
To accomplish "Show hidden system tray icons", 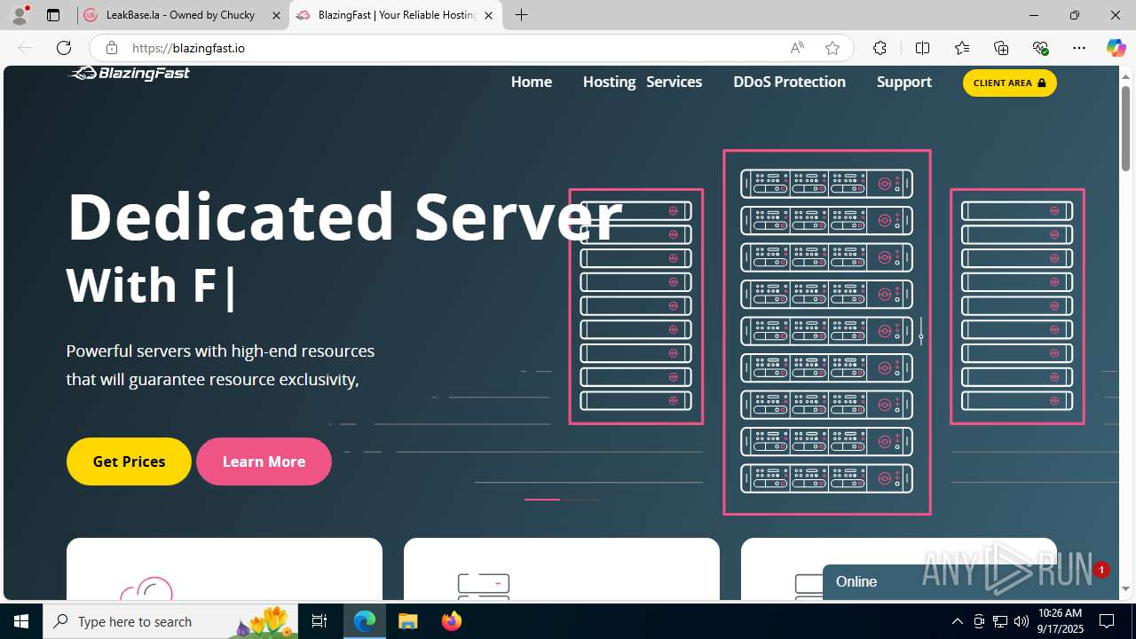I will [957, 621].
